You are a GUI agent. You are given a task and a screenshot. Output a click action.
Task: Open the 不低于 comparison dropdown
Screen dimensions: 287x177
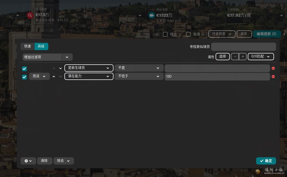139,76
